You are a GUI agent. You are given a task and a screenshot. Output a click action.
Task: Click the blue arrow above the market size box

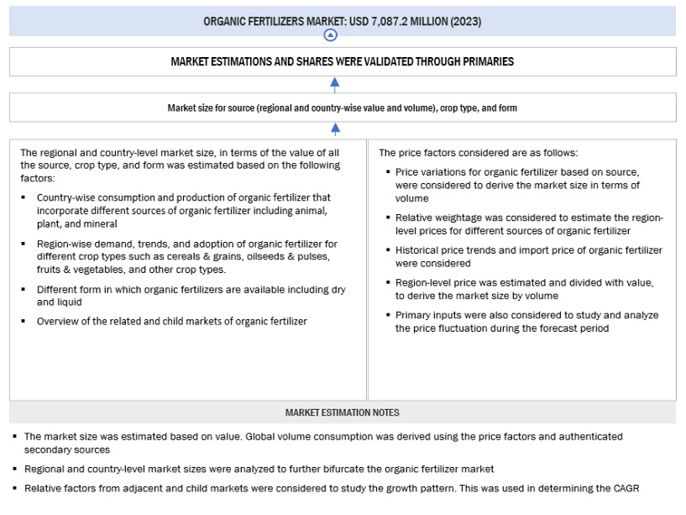(x=335, y=84)
